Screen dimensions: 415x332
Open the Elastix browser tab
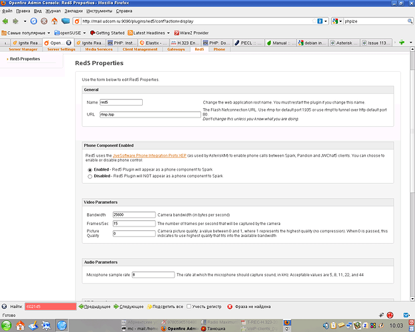pyautogui.click(x=153, y=42)
